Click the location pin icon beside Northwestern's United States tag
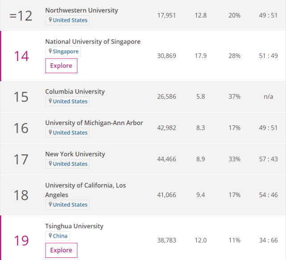286x260 pixels. pos(50,20)
